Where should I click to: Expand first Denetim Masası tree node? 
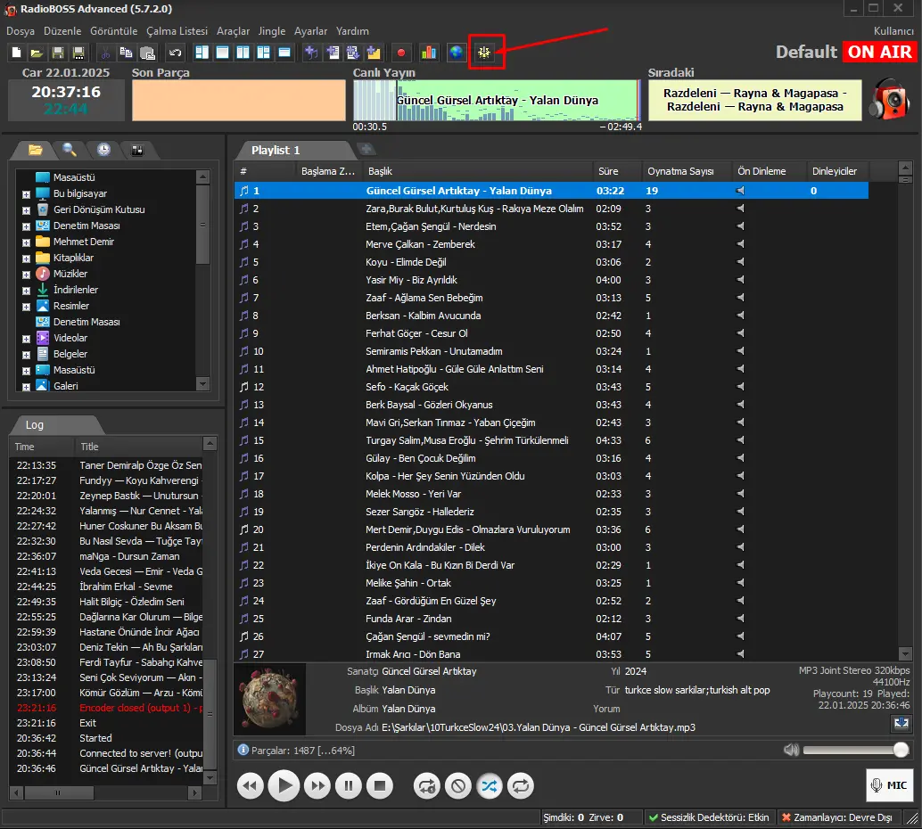(26, 226)
